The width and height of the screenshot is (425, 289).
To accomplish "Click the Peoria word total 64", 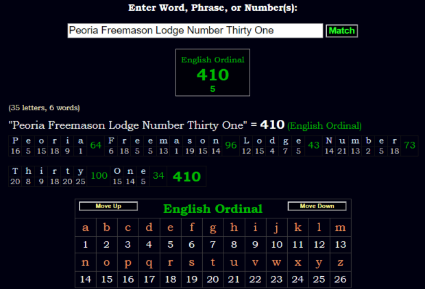I will tap(96, 145).
